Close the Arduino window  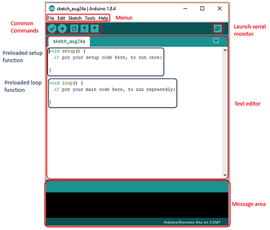click(x=219, y=9)
